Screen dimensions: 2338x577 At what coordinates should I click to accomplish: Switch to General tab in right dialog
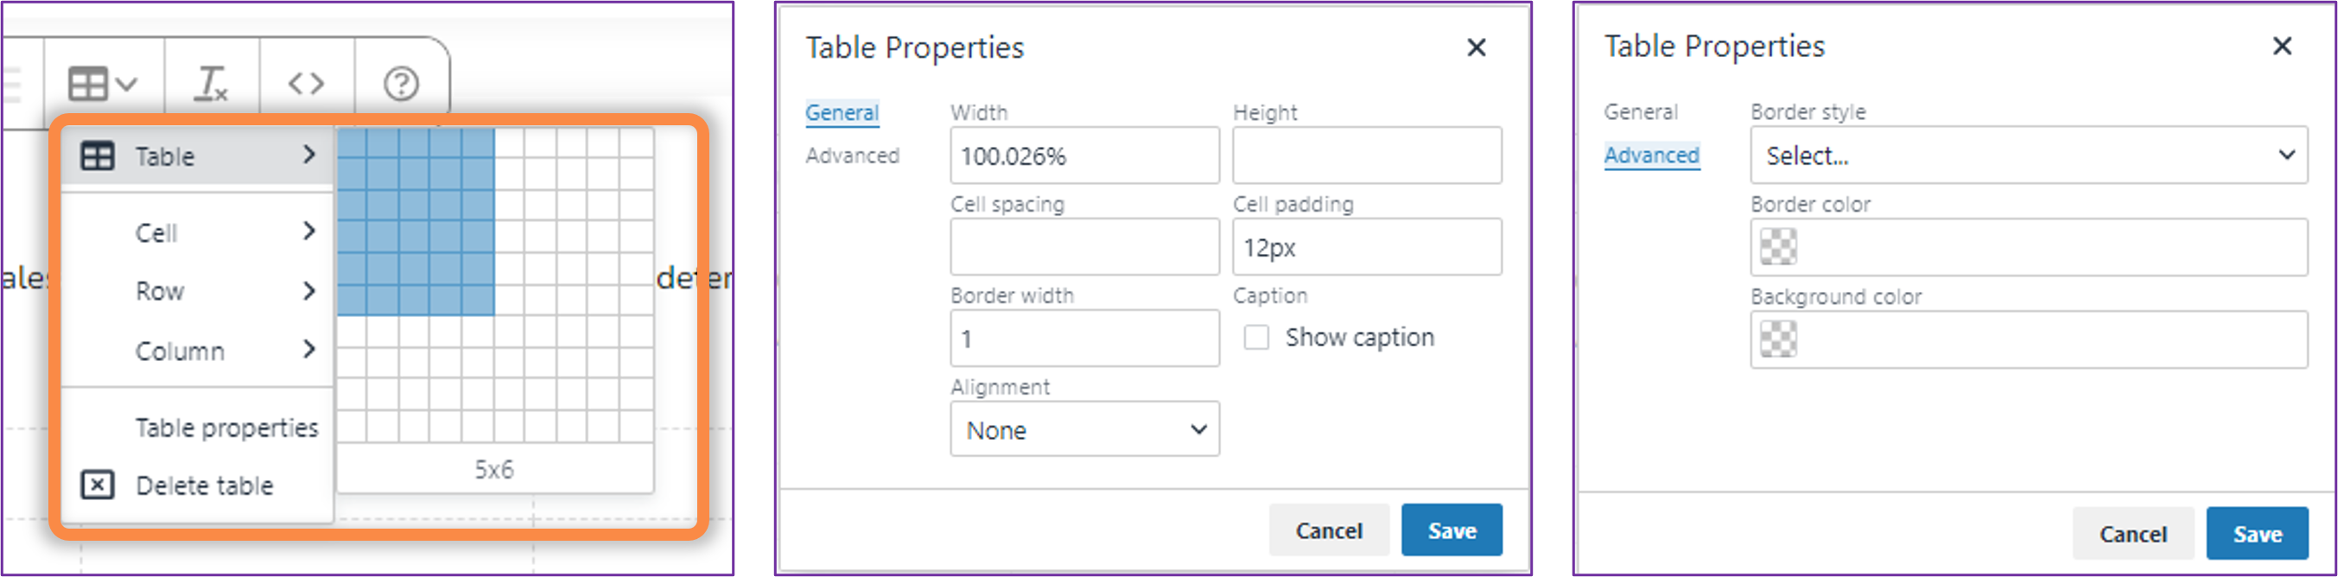pyautogui.click(x=1640, y=111)
